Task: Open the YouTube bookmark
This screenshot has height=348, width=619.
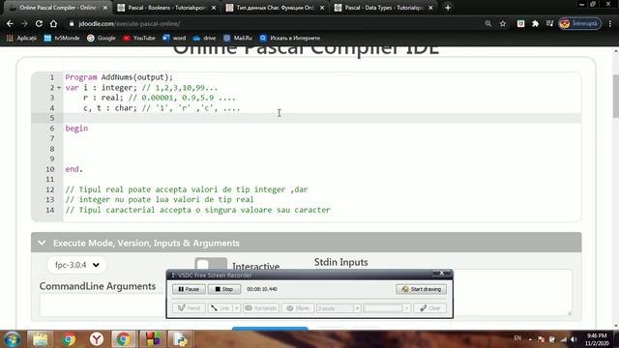Action: [139, 38]
